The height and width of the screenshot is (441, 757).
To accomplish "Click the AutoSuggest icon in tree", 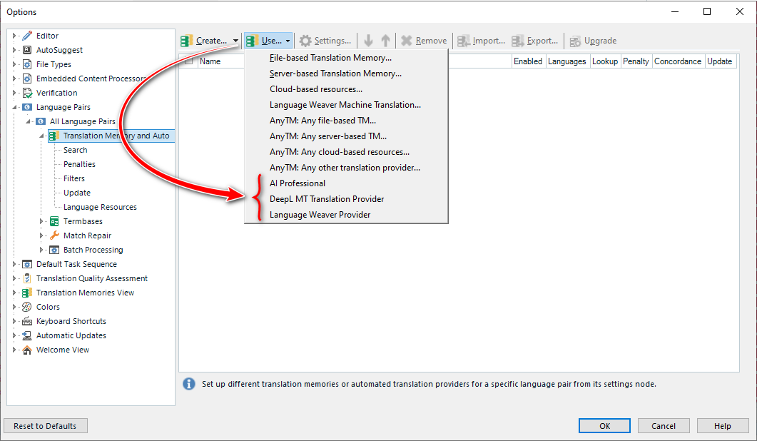I will tap(28, 50).
